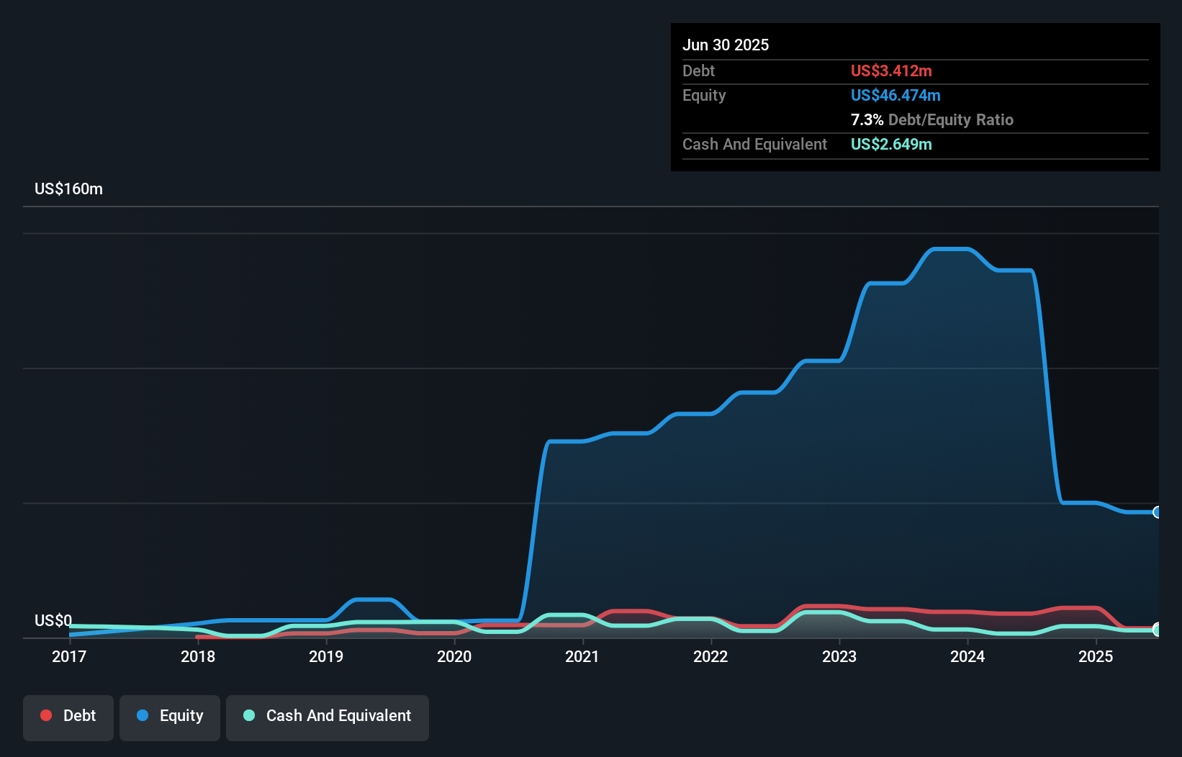Click the blue Equity legend dot

143,715
